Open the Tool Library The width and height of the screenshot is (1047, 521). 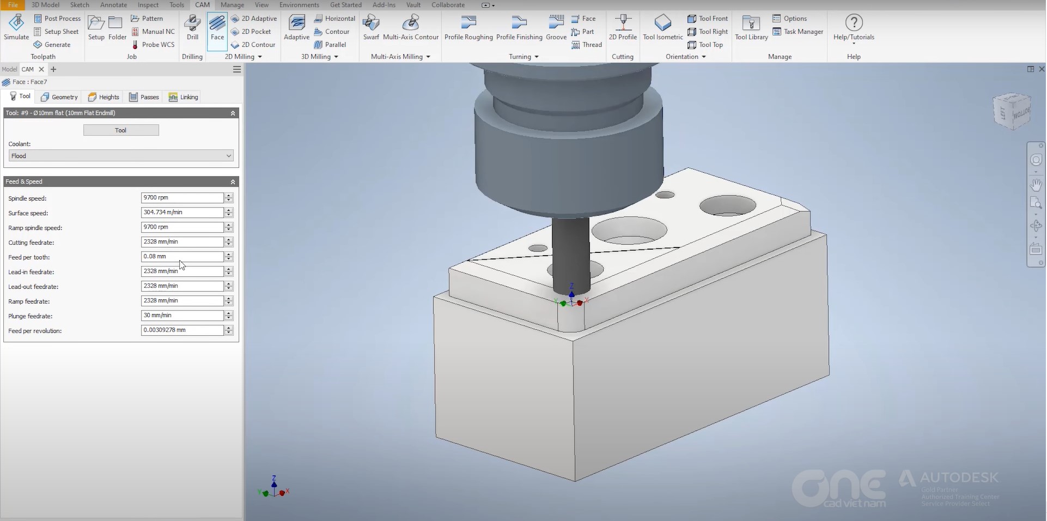[751, 28]
